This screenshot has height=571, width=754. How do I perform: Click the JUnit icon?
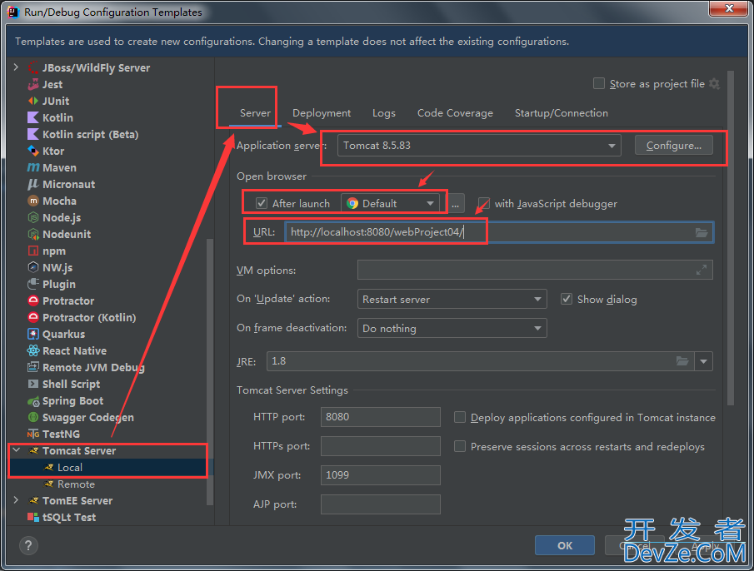[33, 101]
